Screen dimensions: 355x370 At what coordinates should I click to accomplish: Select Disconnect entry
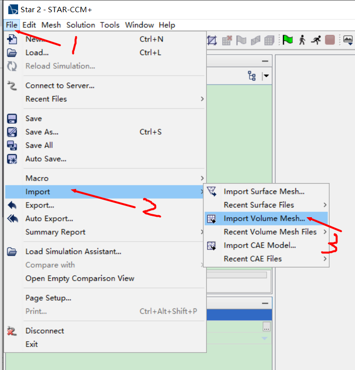[x=105, y=331]
